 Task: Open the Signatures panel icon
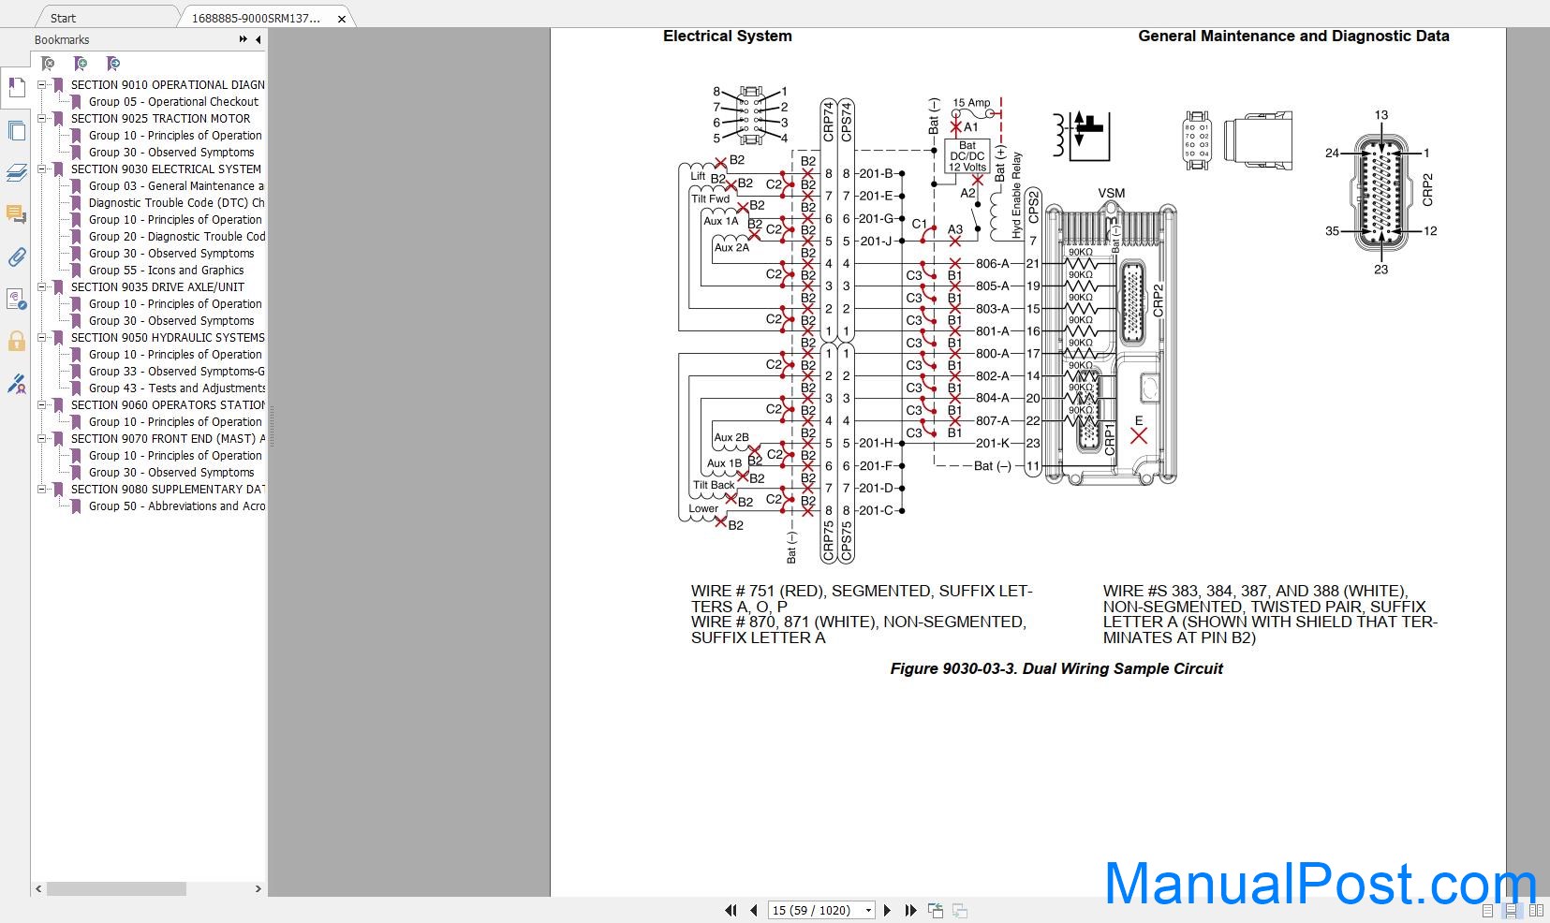click(x=16, y=300)
